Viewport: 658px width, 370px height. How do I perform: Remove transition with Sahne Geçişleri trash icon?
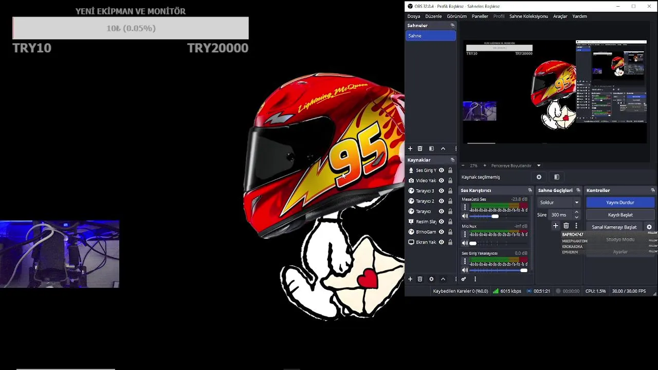point(566,226)
